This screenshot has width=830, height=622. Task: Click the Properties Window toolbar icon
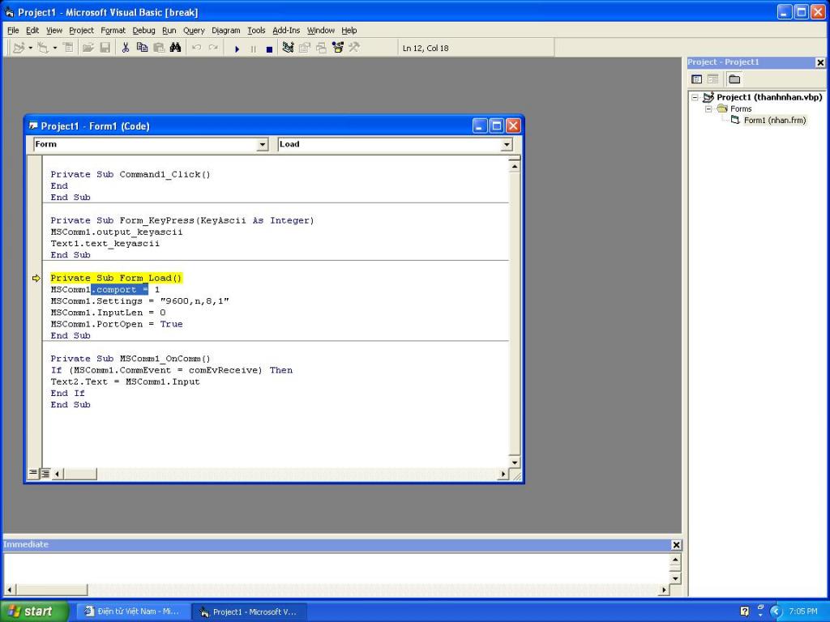pos(305,48)
